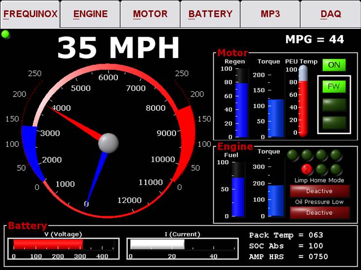Click the blue Fuel level bar

[x=238, y=196]
